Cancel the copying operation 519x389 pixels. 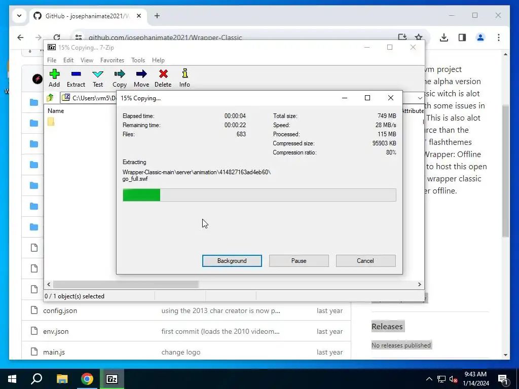coord(365,261)
